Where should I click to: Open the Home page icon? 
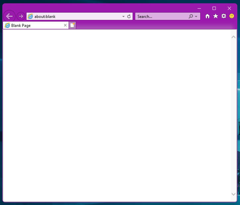coord(208,16)
